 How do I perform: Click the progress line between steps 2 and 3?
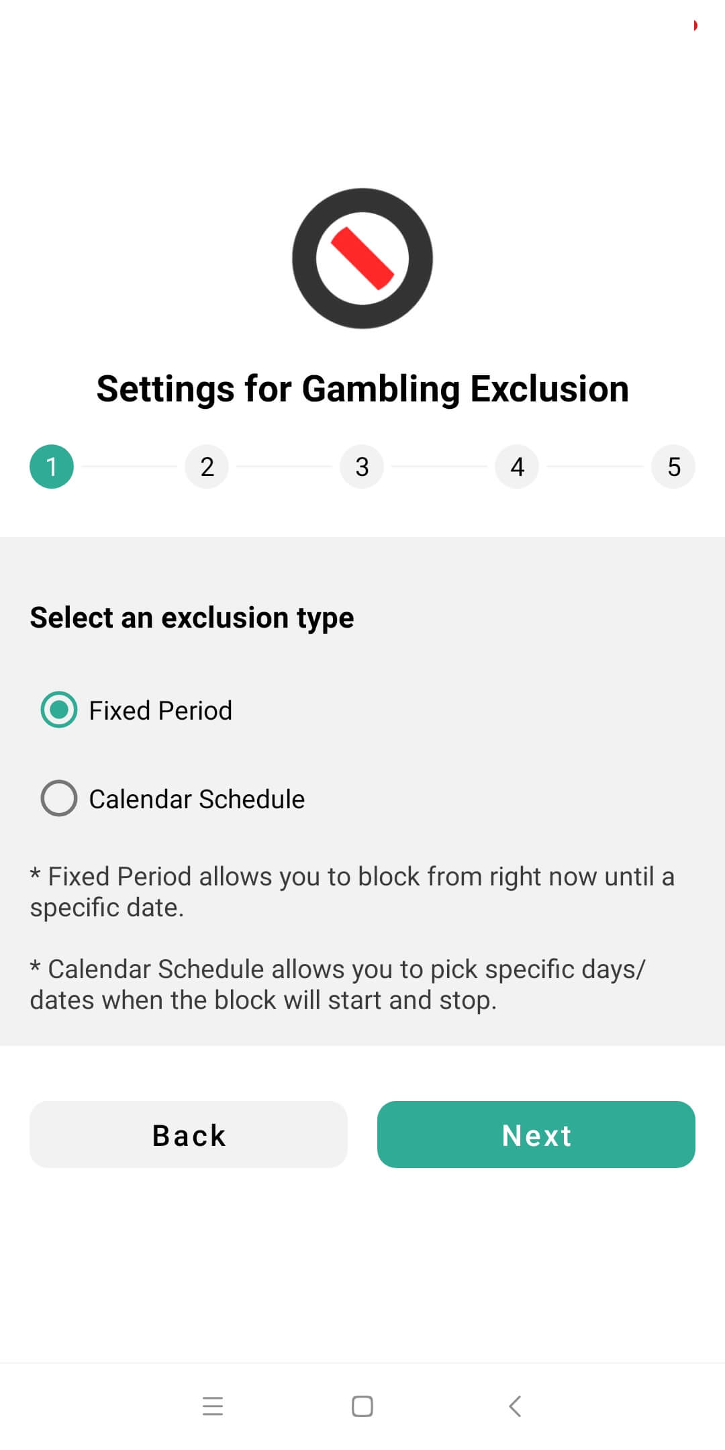coord(284,467)
